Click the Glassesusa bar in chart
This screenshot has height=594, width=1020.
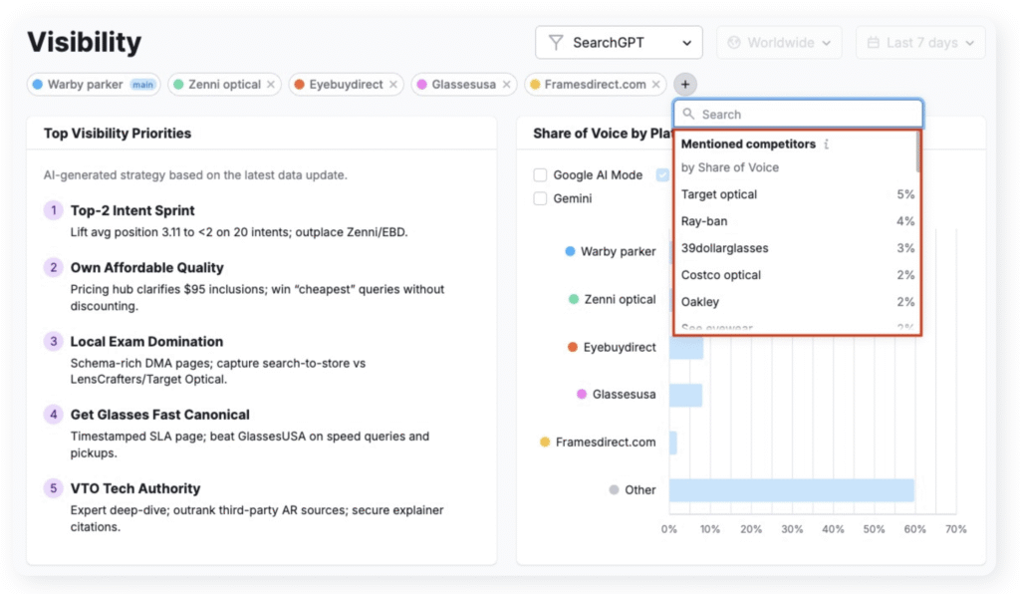coord(685,395)
